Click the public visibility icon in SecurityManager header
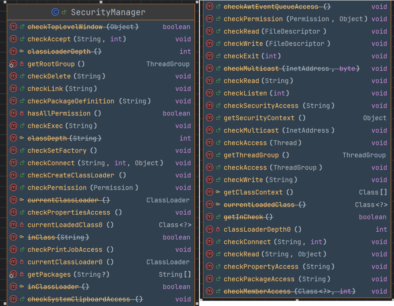The image size is (394, 306). (64, 12)
